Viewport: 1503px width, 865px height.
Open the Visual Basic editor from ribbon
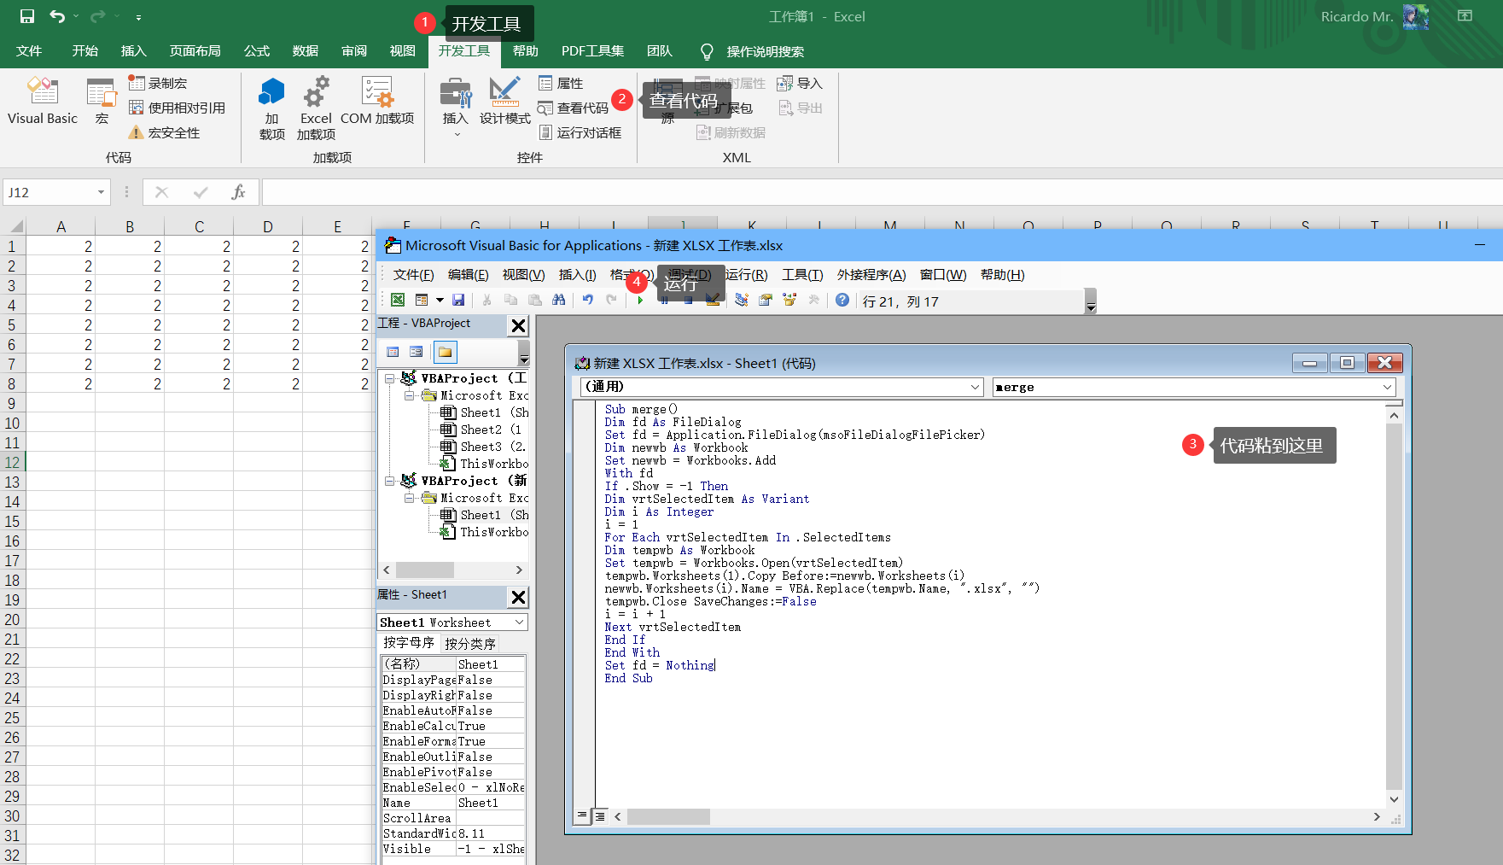click(43, 102)
